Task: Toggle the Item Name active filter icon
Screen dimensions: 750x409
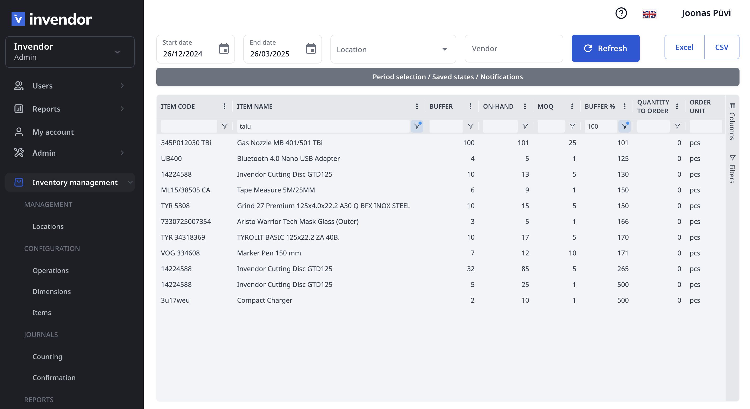Action: click(417, 126)
